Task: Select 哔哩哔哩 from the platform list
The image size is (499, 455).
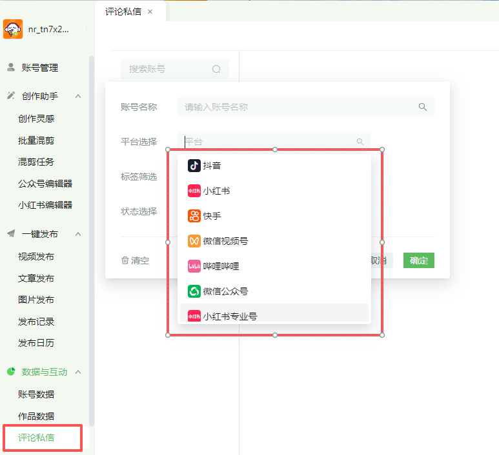Action: coord(274,266)
